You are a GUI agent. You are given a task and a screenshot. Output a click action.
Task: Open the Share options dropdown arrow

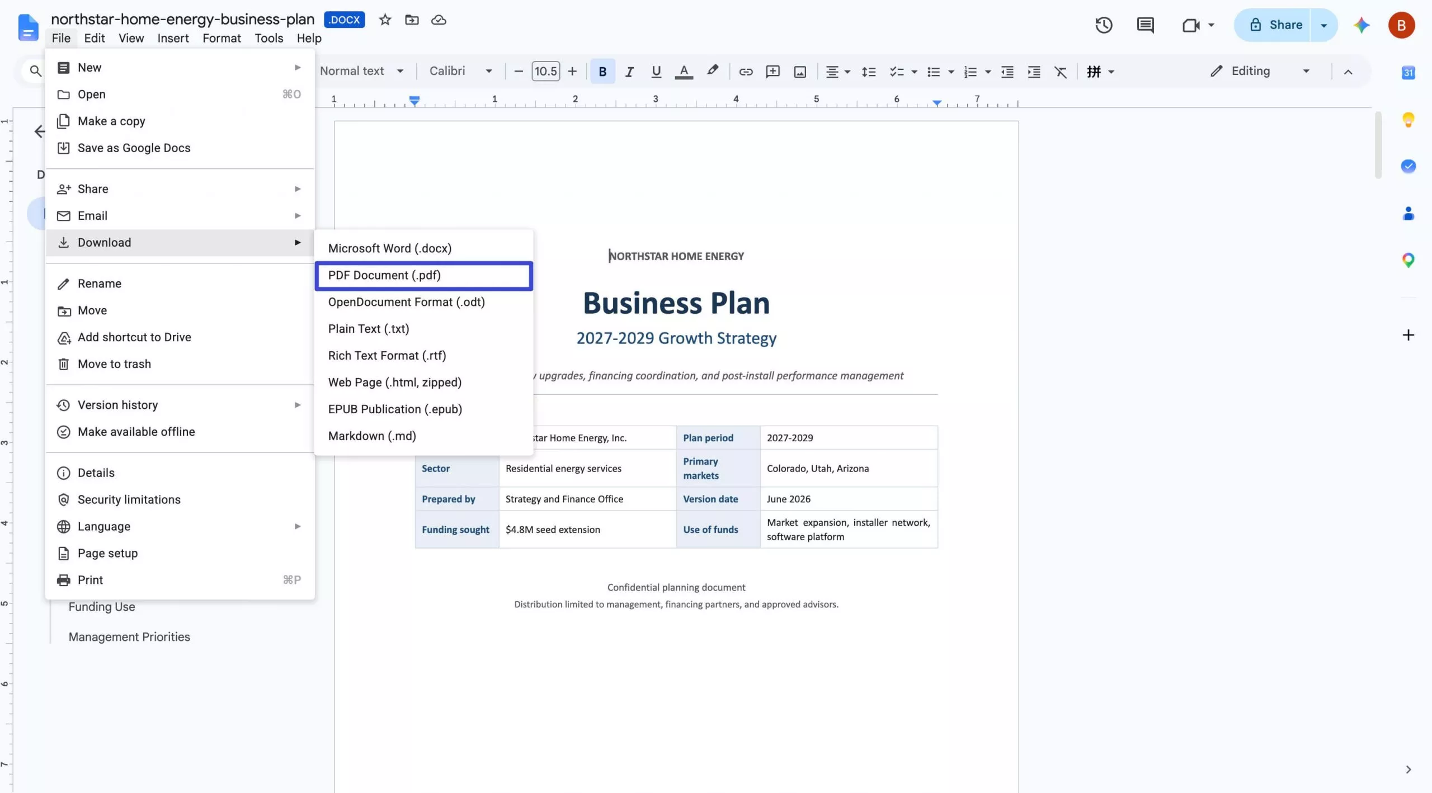pyautogui.click(x=1323, y=25)
